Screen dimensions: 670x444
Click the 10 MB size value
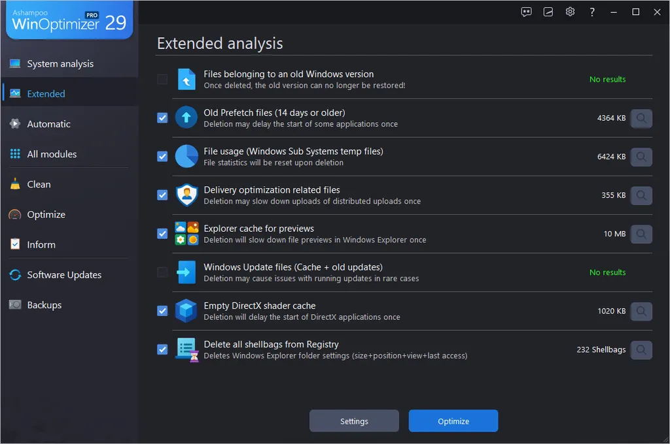point(614,234)
